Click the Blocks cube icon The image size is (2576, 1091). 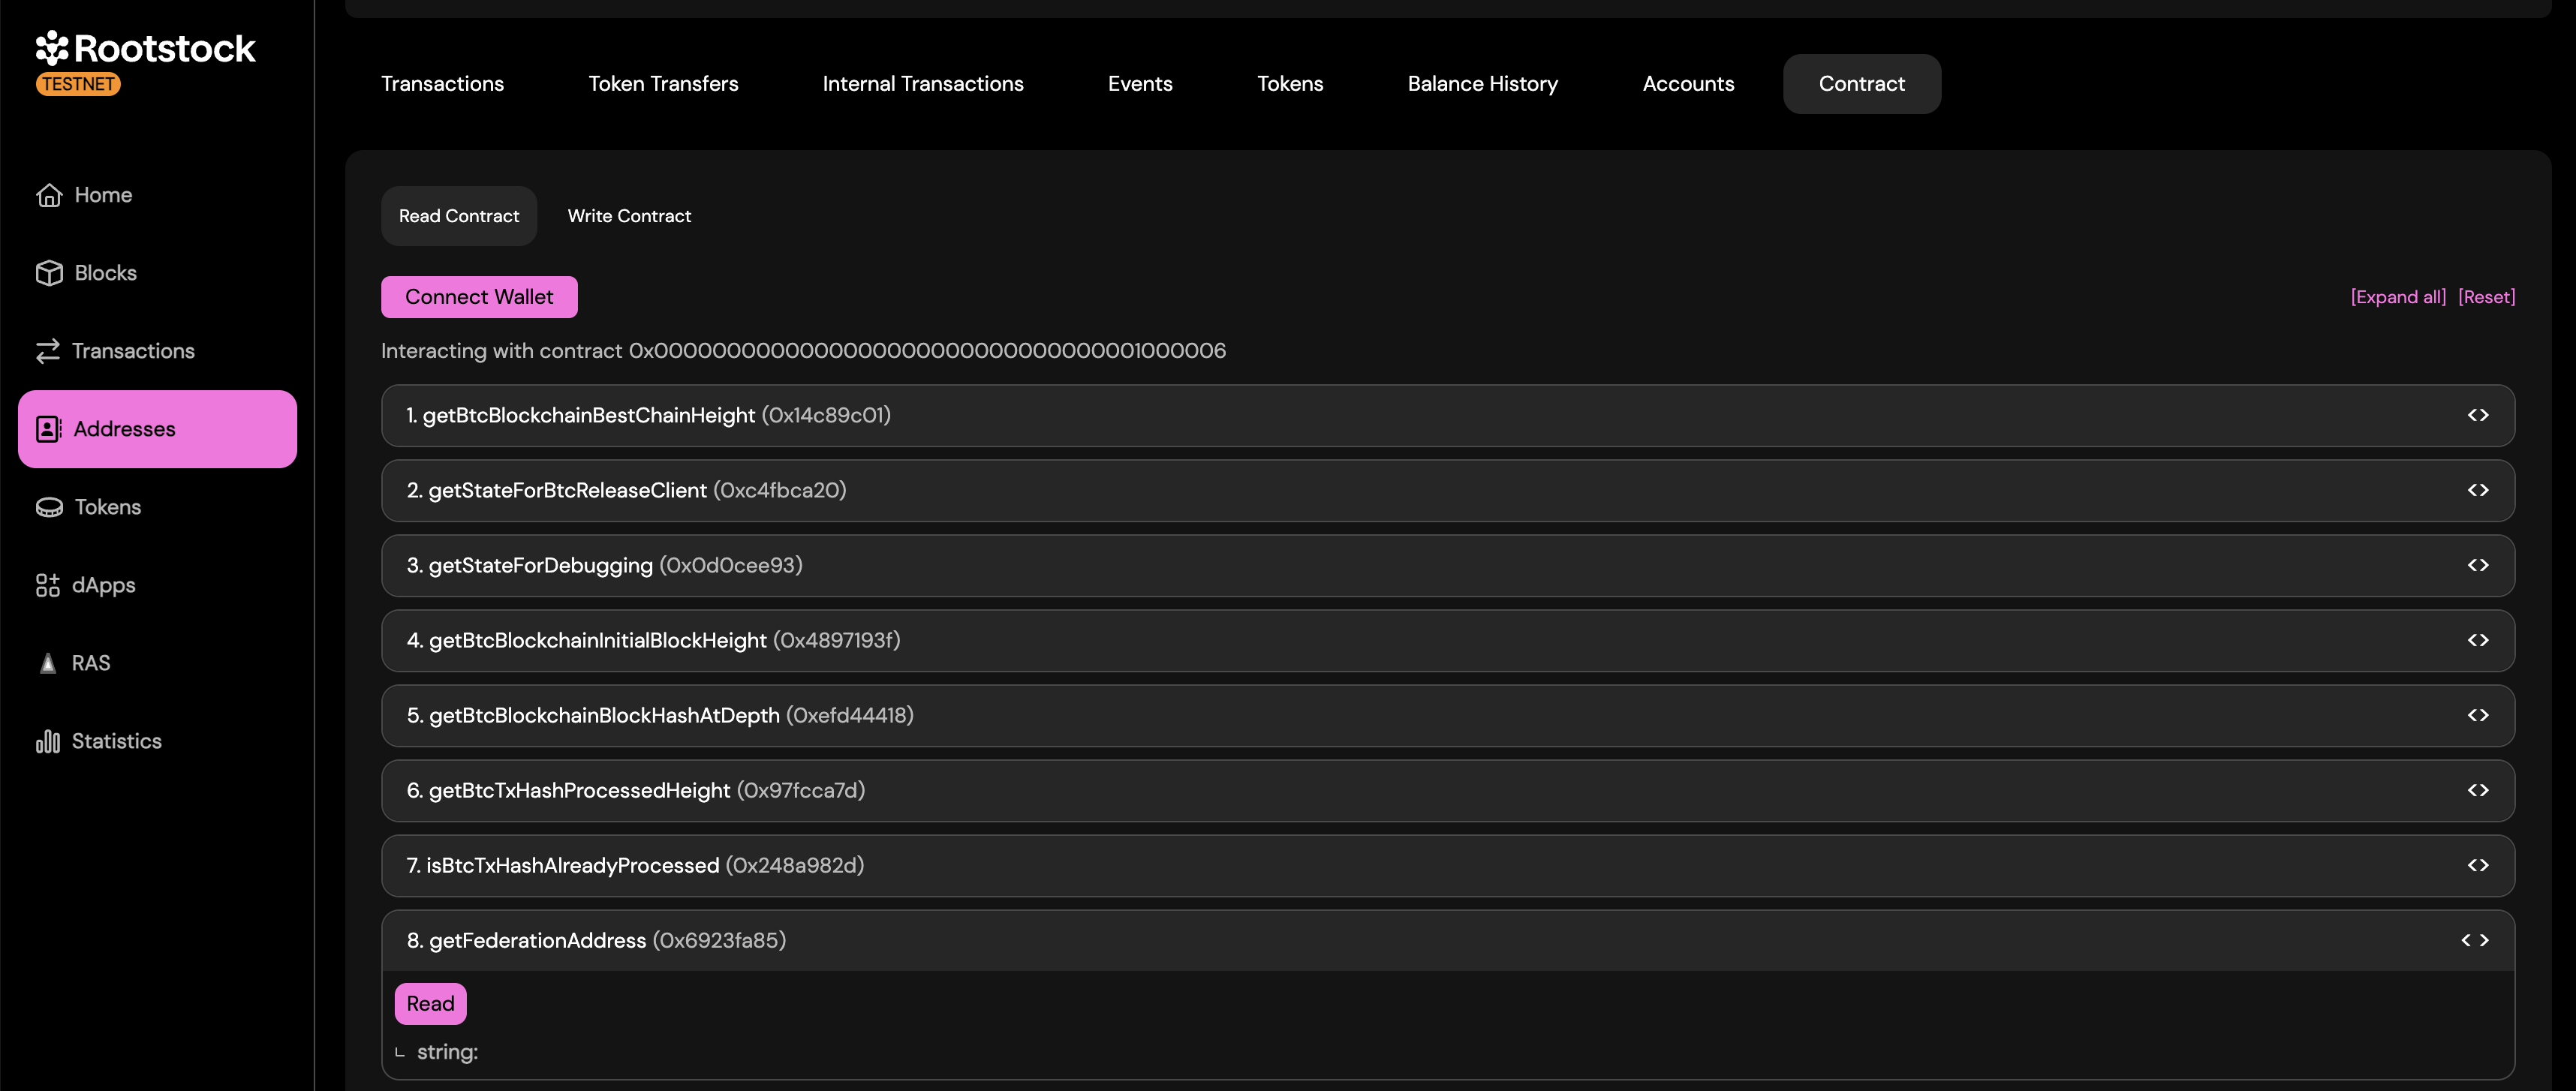(x=49, y=273)
